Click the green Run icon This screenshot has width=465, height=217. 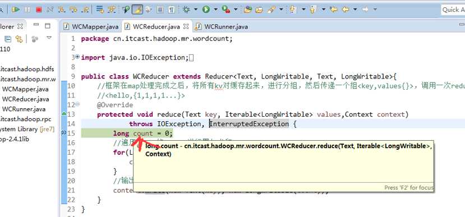pyautogui.click(x=206, y=10)
